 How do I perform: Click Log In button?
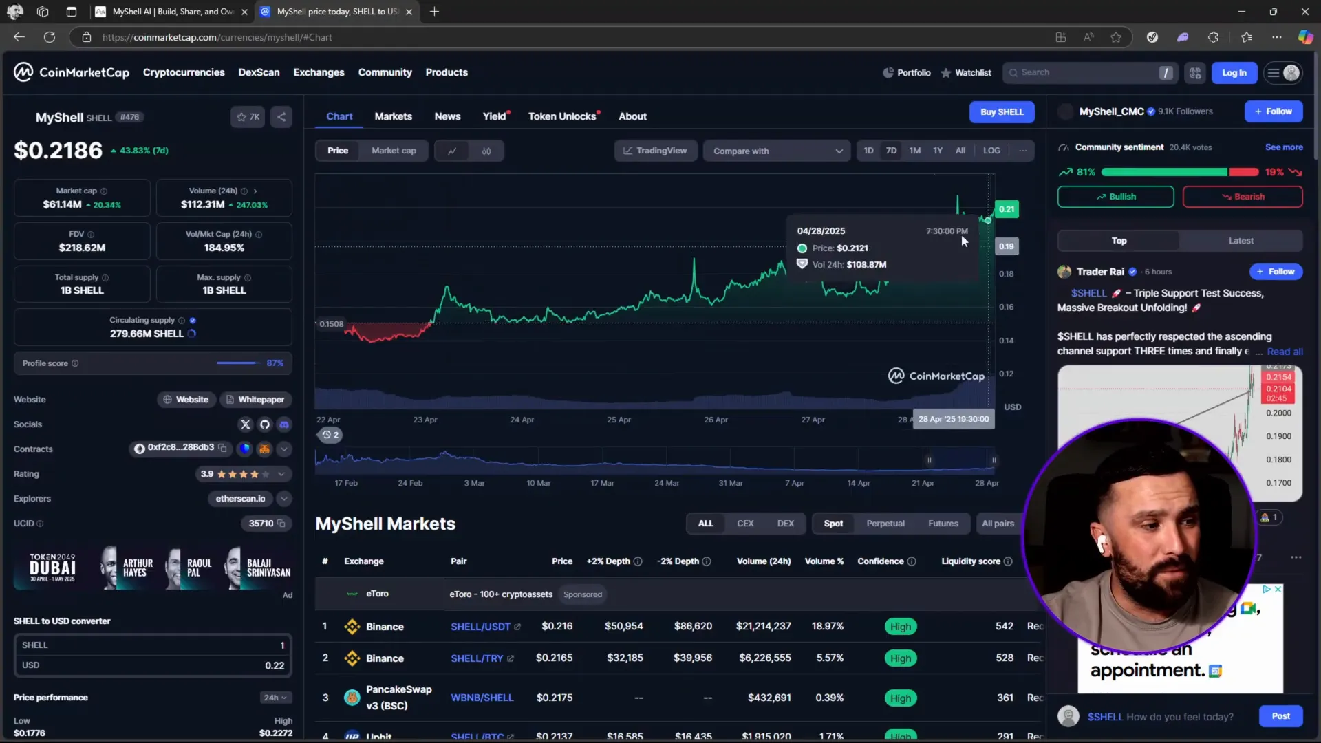(x=1234, y=73)
